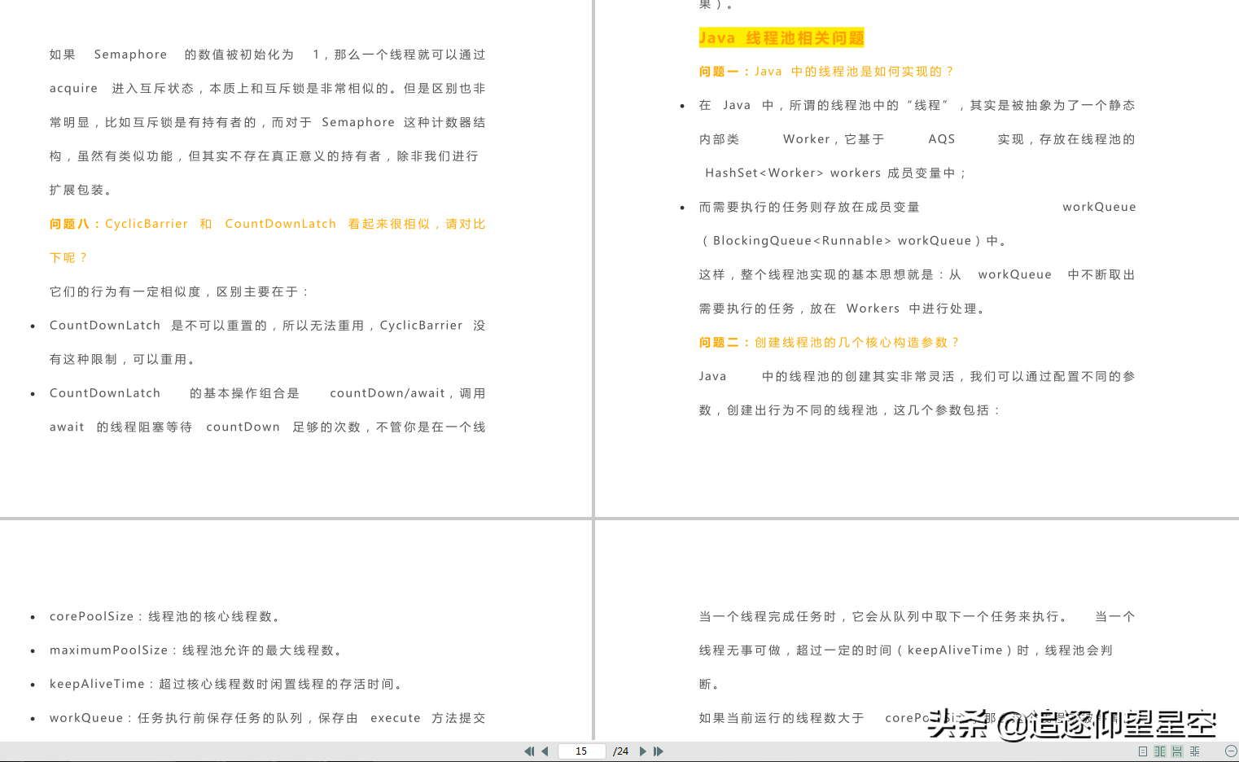The width and height of the screenshot is (1239, 762).
Task: Zoom out with the minus button
Action: pos(1231,751)
